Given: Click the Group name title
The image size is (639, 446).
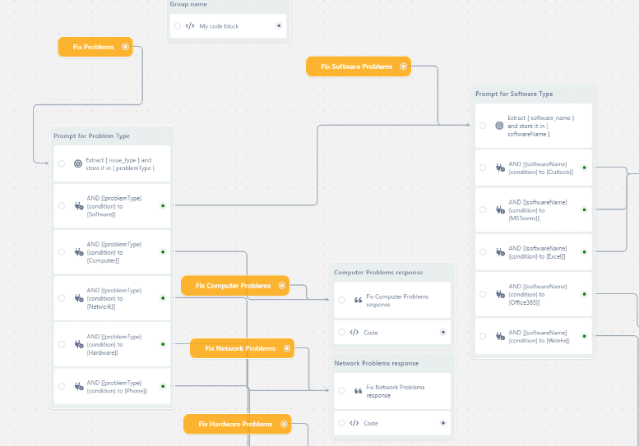Looking at the screenshot, I should (188, 5).
